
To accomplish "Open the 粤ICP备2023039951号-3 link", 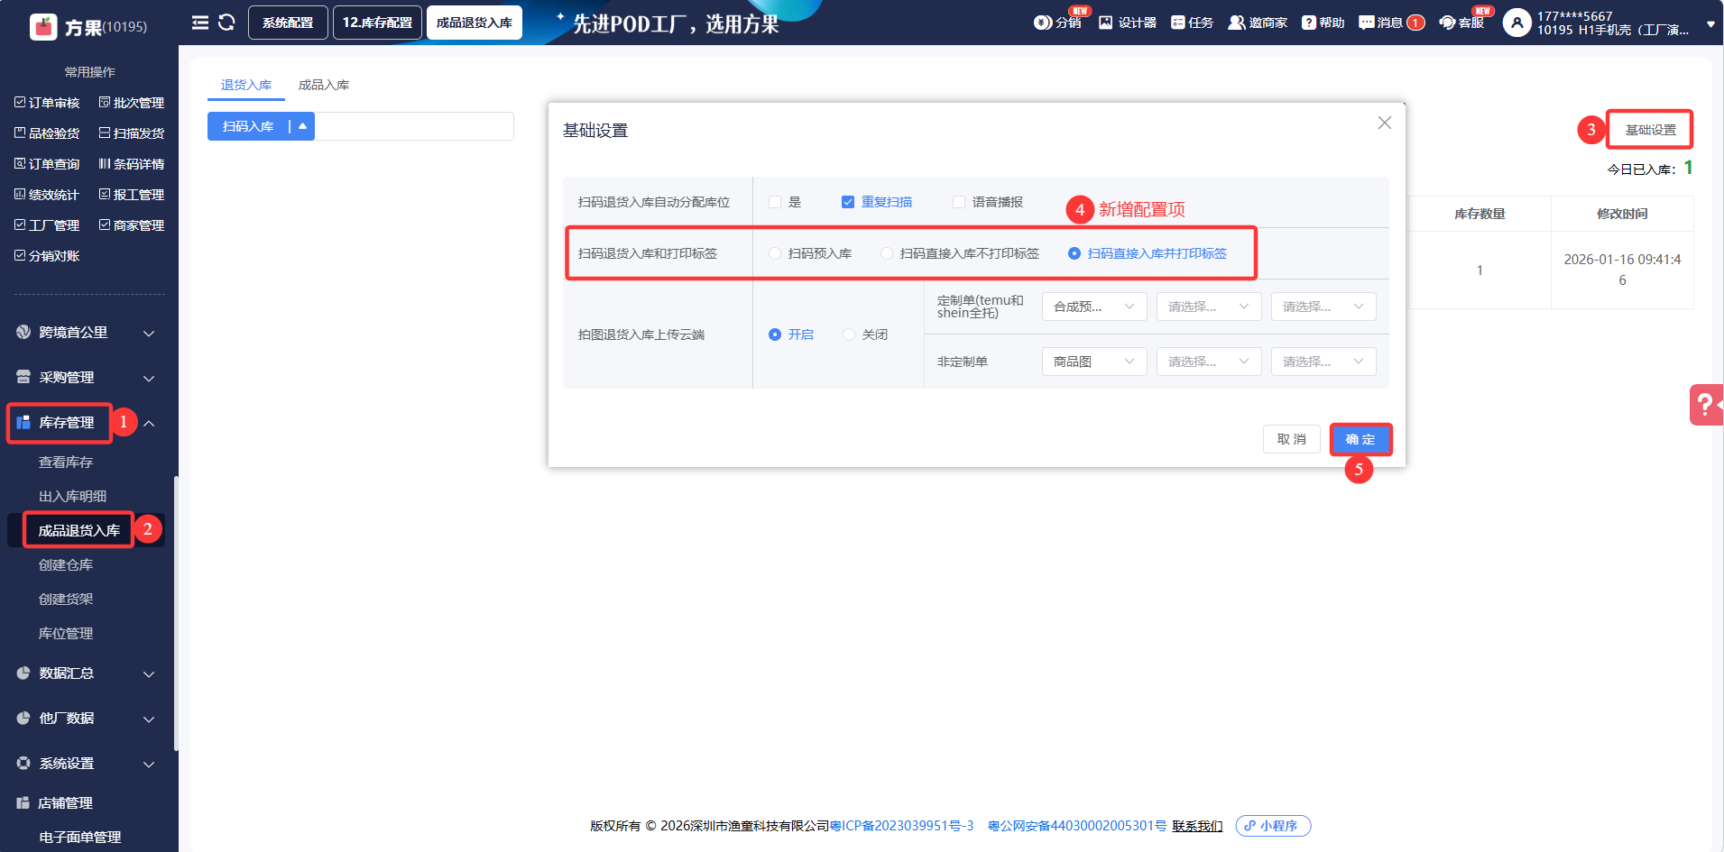I will pyautogui.click(x=902, y=826).
